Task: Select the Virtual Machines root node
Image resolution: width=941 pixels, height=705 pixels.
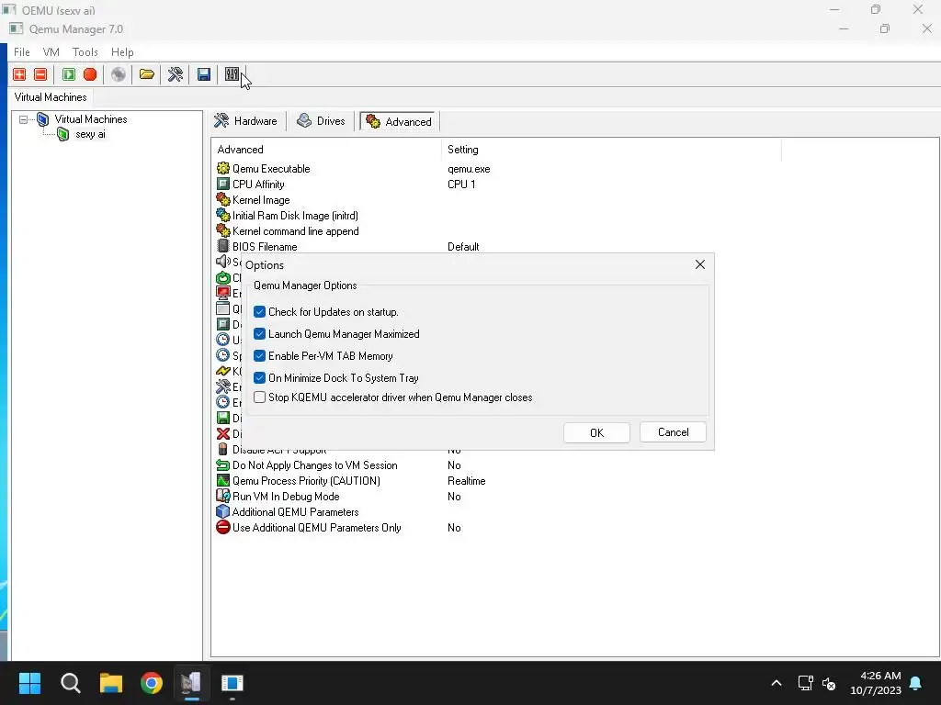Action: 91,119
